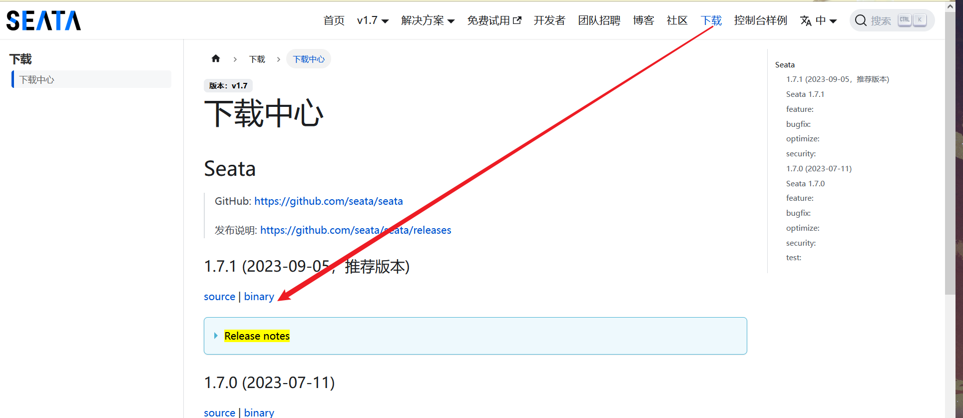Screen dimensions: 963x418
Task: Click the search magnifier icon
Action: click(x=861, y=20)
